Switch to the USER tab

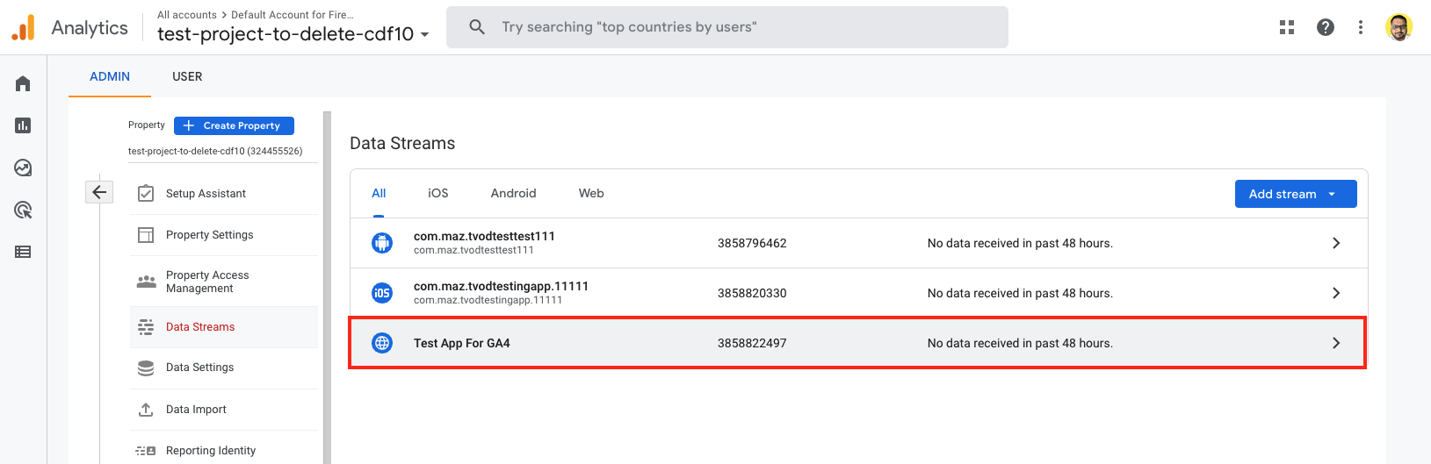click(187, 76)
